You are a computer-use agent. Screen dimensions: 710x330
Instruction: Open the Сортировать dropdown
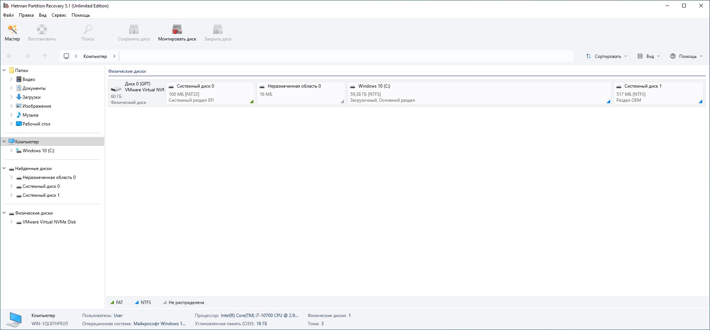click(x=607, y=56)
